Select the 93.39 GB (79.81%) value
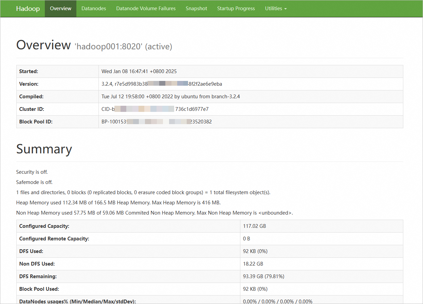This screenshot has height=304, width=423. tap(264, 276)
